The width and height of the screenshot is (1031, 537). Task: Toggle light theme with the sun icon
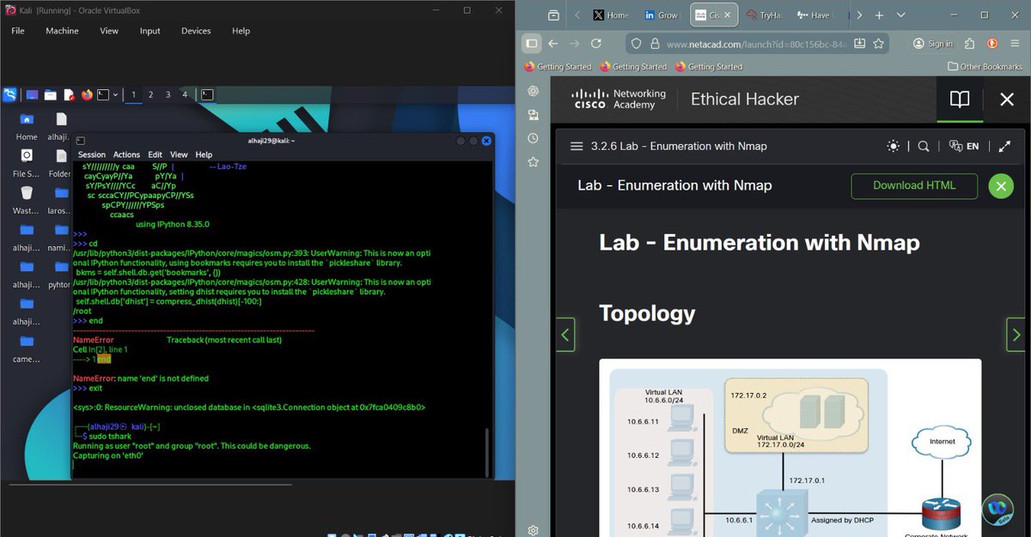pos(893,146)
